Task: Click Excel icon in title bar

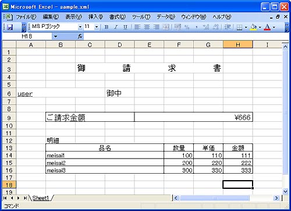Action: (x=6, y=6)
